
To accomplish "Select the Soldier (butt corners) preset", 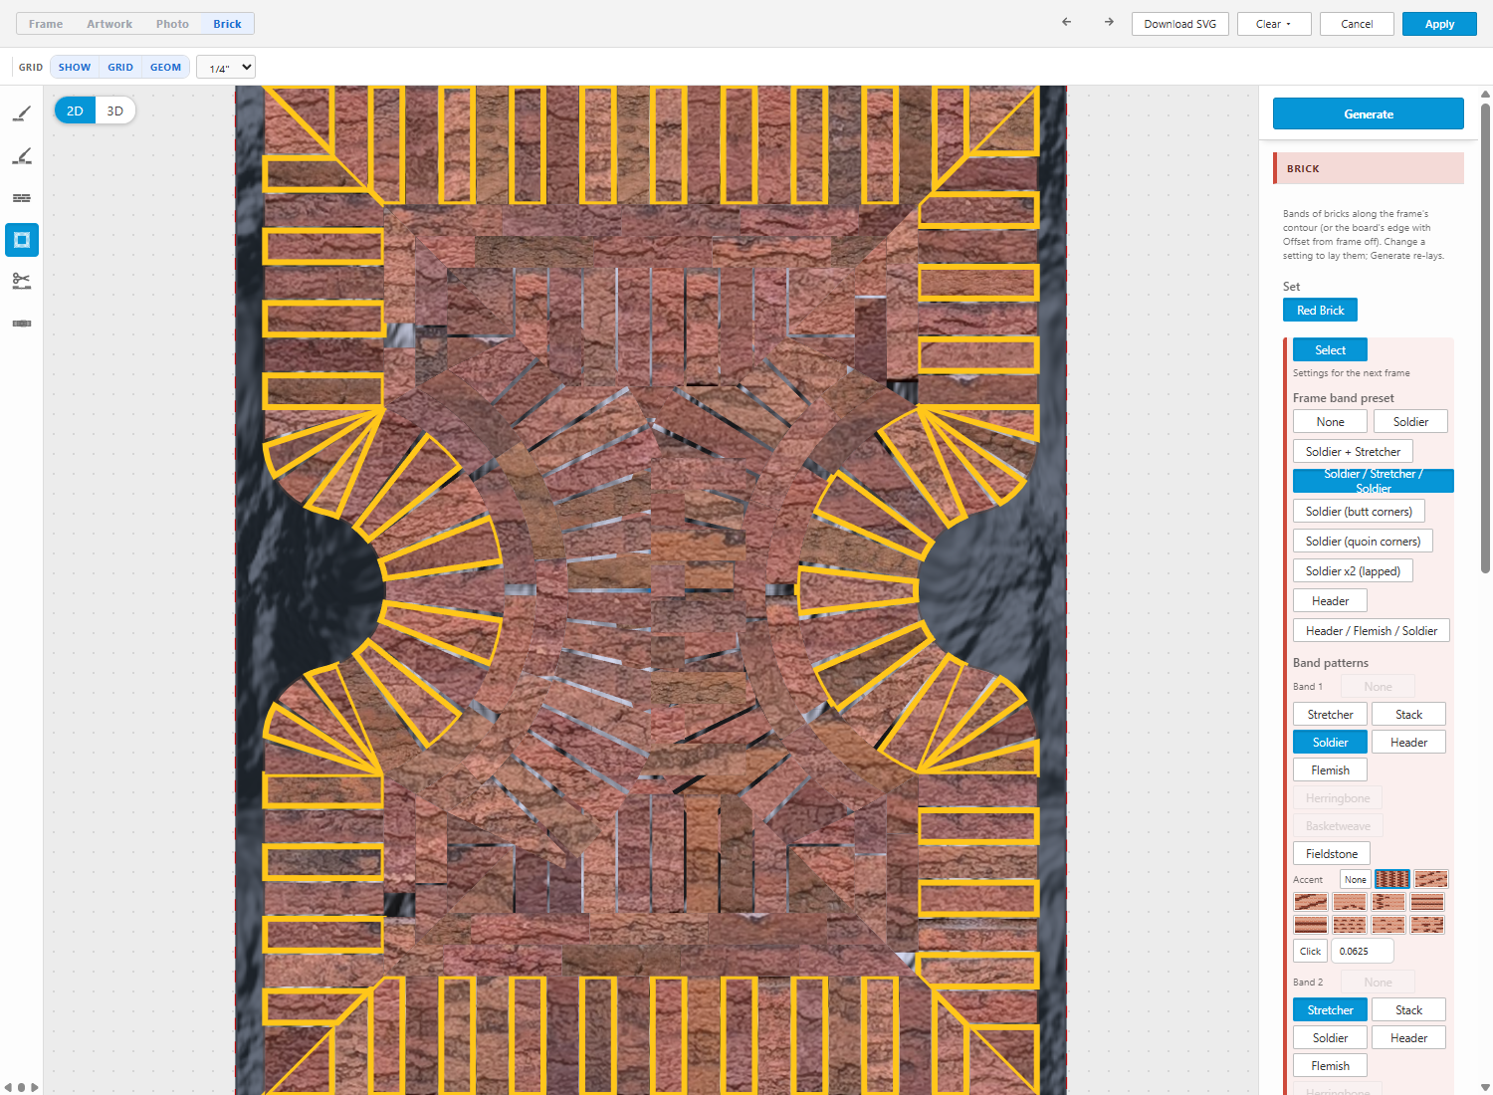I will 1359,512.
